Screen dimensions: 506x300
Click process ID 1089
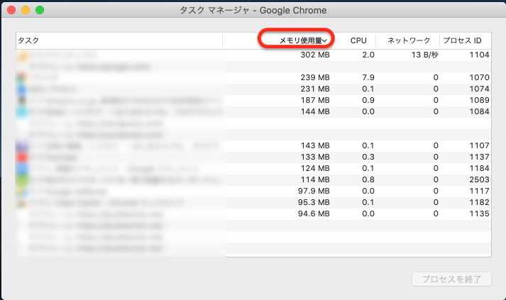pyautogui.click(x=479, y=100)
